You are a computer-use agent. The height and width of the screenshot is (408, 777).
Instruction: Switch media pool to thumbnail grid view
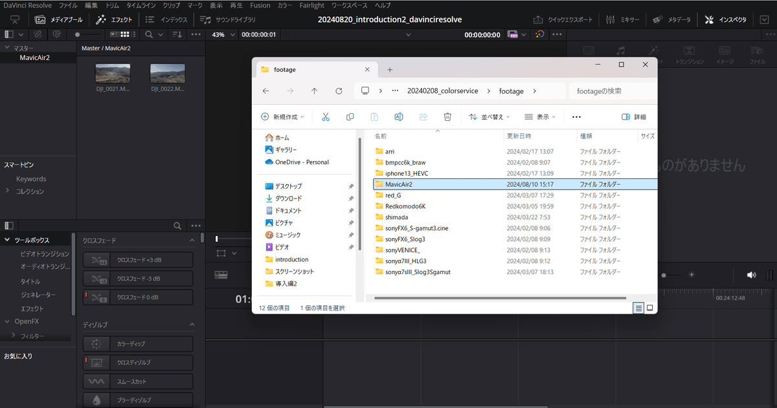124,34
